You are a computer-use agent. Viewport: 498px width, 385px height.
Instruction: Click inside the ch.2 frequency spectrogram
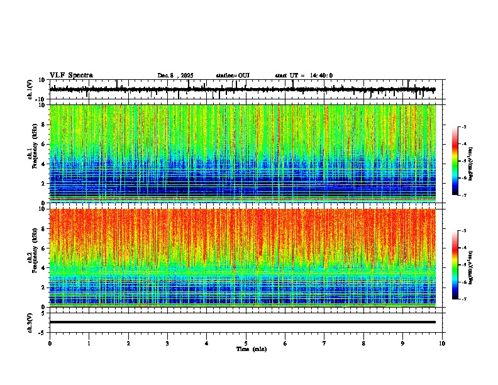point(242,258)
